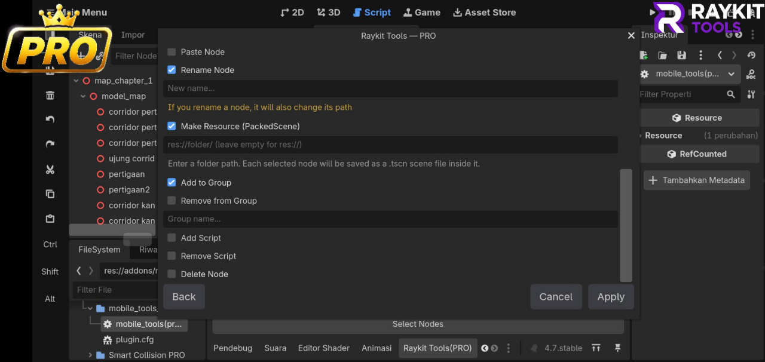Viewport: 765px width, 362px height.
Task: Click the undo arrow icon
Action: [x=50, y=119]
